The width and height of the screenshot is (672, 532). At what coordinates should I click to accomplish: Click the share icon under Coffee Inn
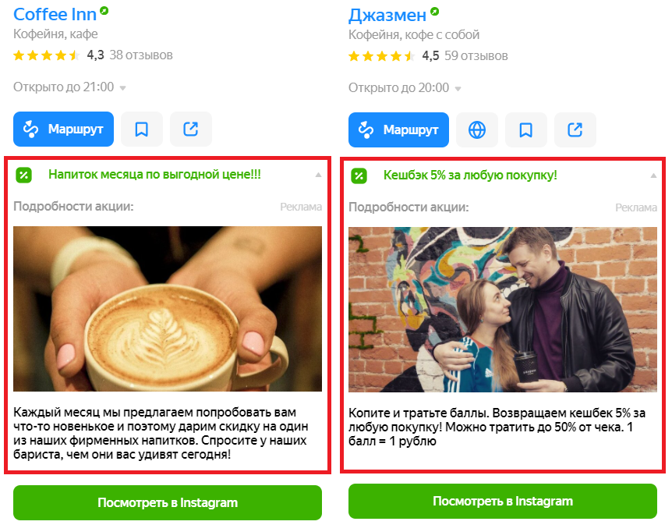point(191,129)
